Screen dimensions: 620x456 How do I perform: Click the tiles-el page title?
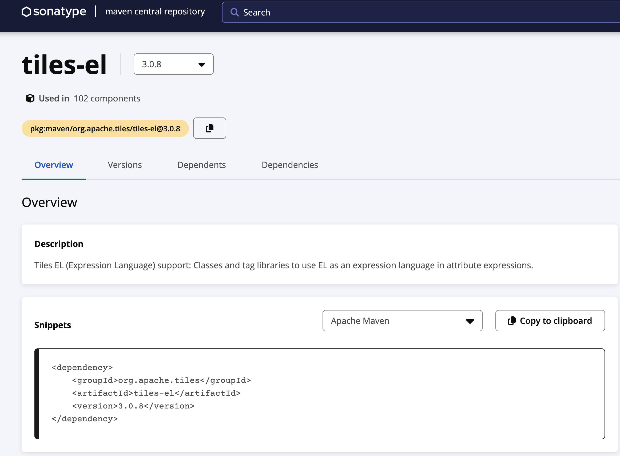pyautogui.click(x=64, y=65)
